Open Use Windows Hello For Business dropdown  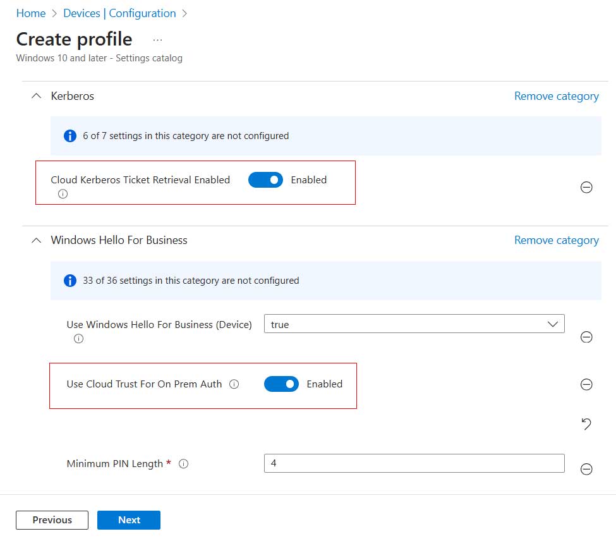414,324
